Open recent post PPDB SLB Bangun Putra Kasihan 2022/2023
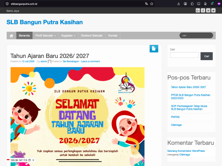 tap(190, 97)
